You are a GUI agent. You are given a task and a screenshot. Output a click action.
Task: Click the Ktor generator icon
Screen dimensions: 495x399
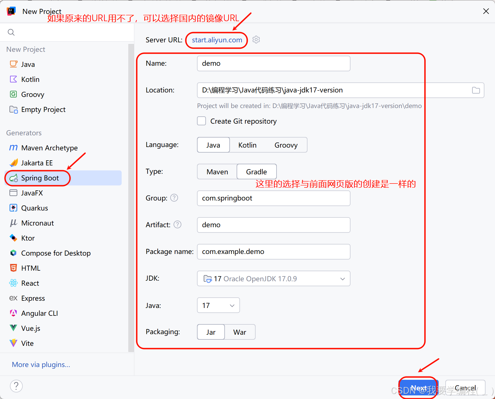coord(13,238)
